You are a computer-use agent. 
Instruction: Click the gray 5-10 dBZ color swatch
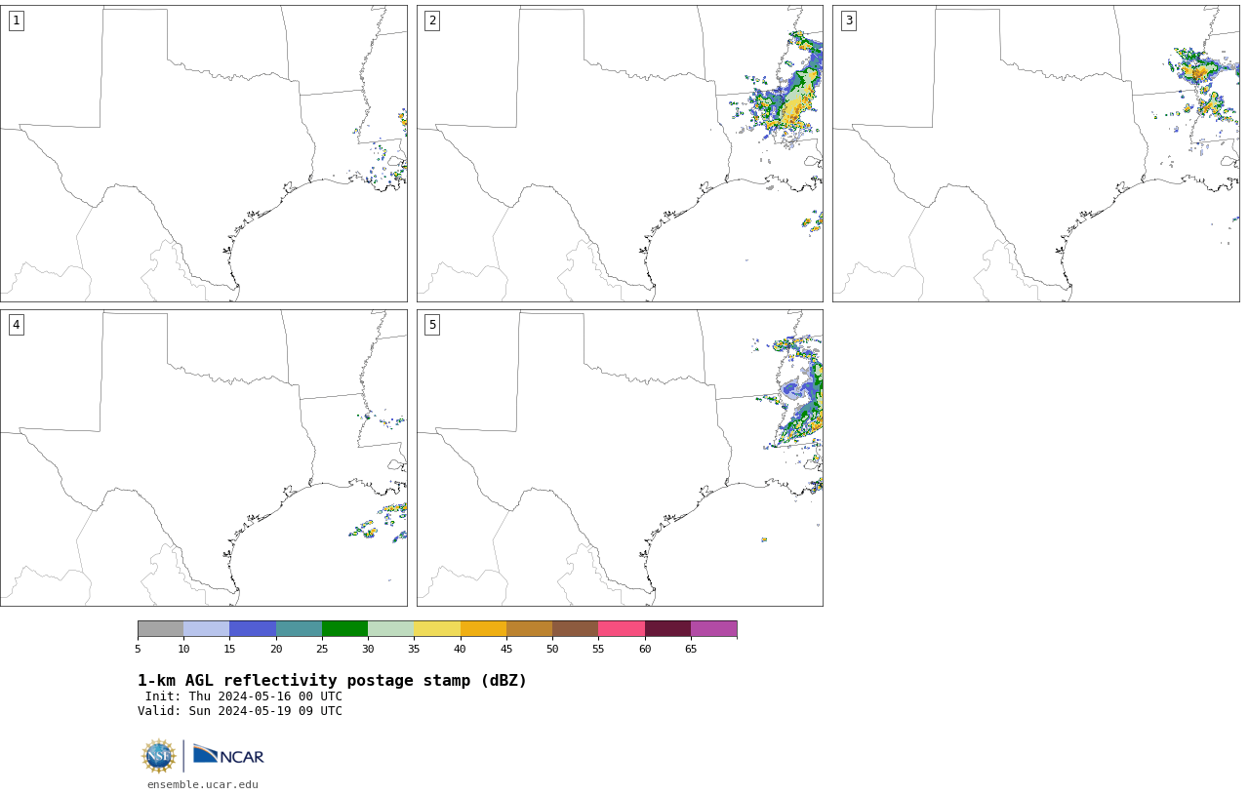pos(160,628)
